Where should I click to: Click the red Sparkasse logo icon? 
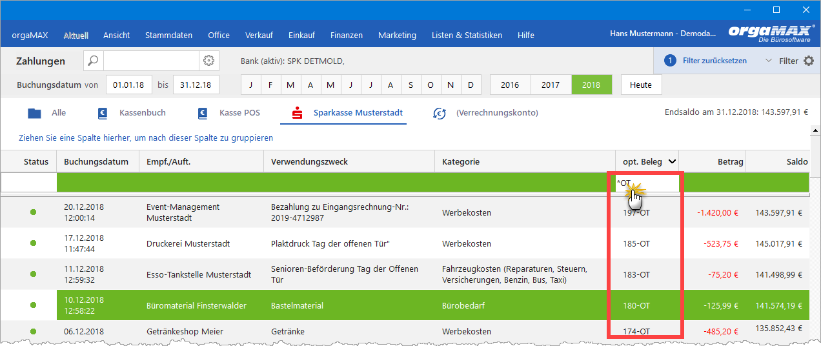click(x=298, y=113)
